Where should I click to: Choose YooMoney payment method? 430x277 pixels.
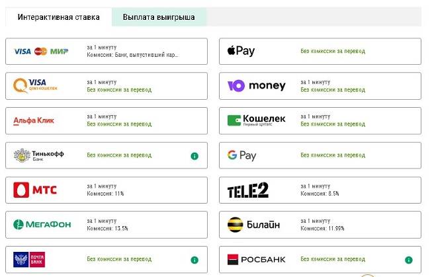pyautogui.click(x=320, y=86)
